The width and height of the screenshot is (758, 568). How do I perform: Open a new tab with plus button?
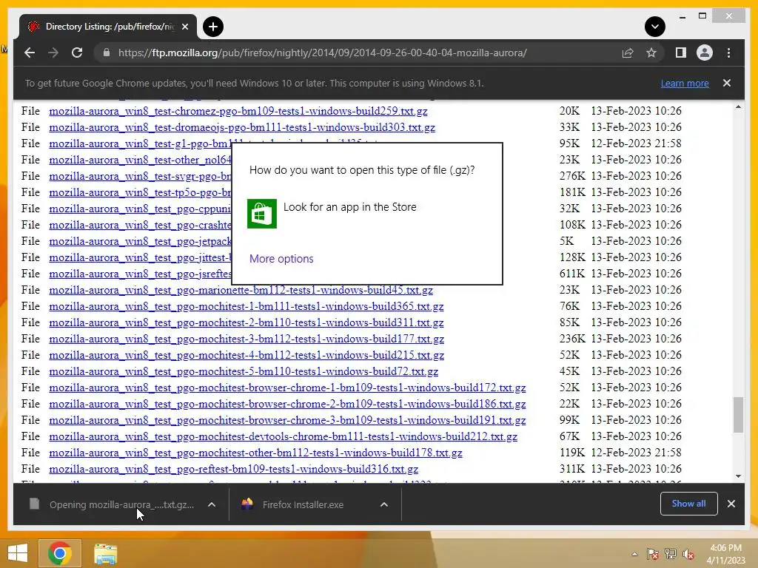(213, 27)
